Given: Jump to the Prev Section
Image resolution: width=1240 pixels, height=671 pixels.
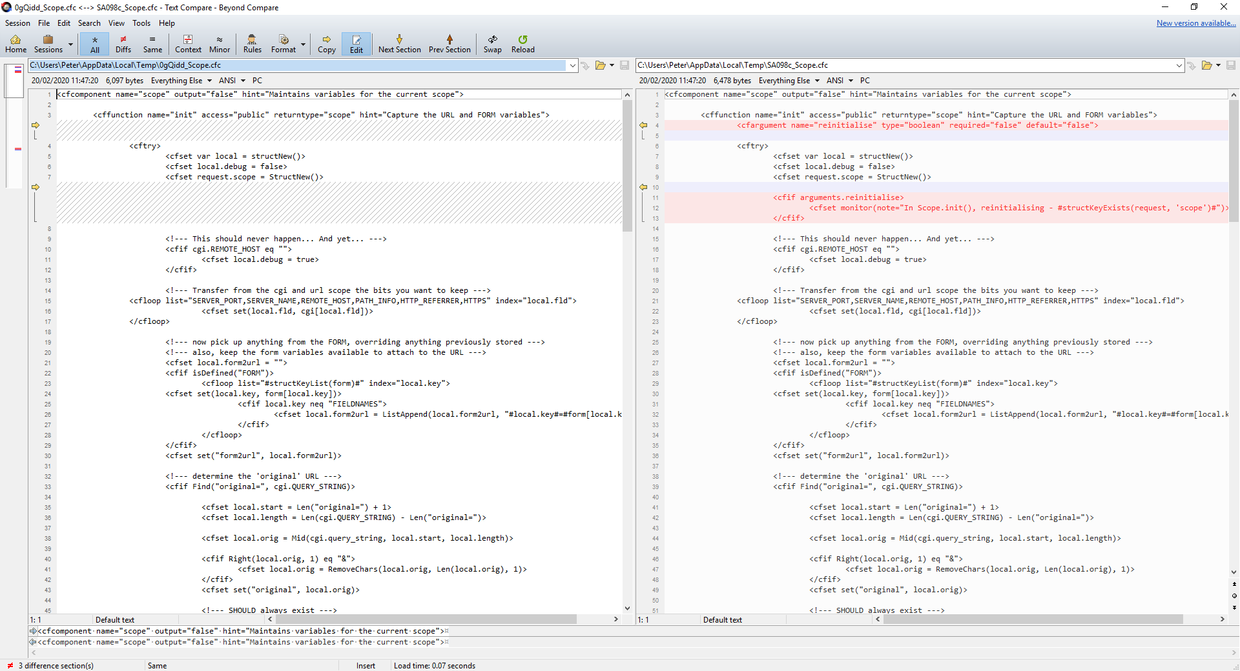Looking at the screenshot, I should pyautogui.click(x=449, y=44).
